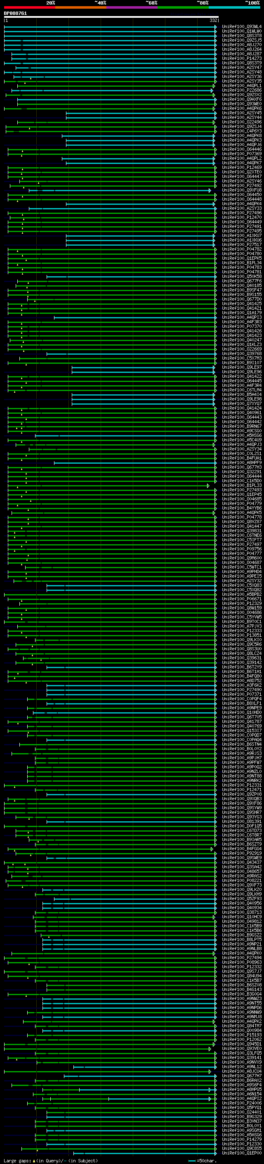Select the UniRef100_B6T2Y9 hit entry

coord(241,667)
